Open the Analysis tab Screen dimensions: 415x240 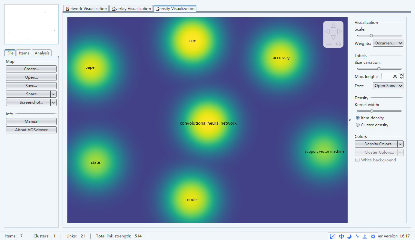tap(42, 53)
